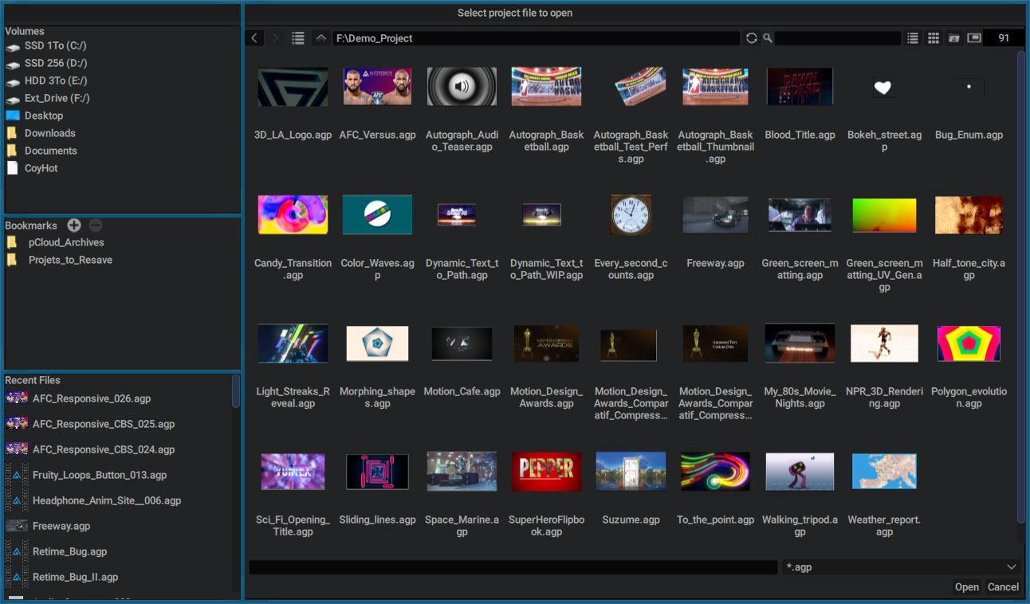Click the search text field
The image size is (1030, 604).
[x=838, y=38]
